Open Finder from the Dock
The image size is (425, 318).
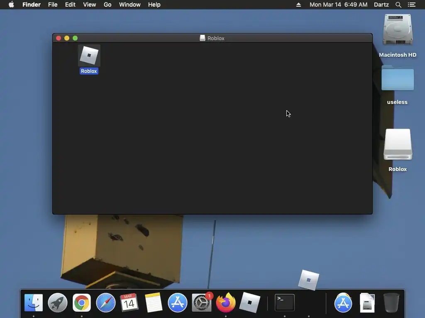pyautogui.click(x=34, y=303)
